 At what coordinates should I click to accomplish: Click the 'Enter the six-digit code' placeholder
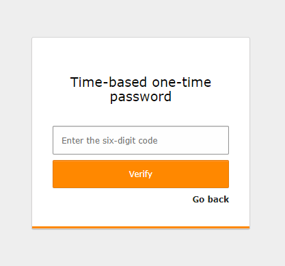(x=109, y=141)
